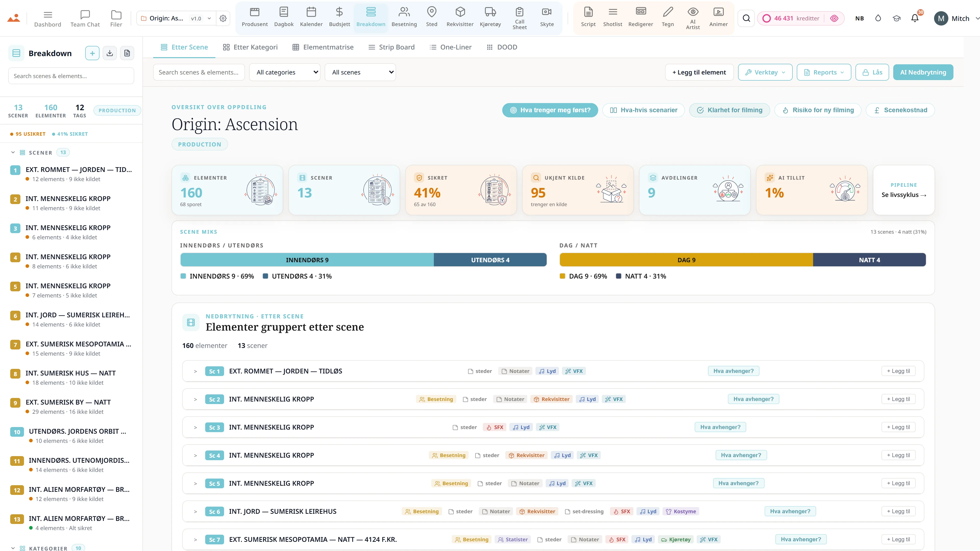
Task: Open Redigerer editor tool
Action: 641,18
